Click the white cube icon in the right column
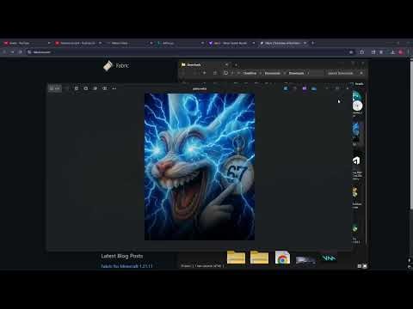 (x=356, y=161)
